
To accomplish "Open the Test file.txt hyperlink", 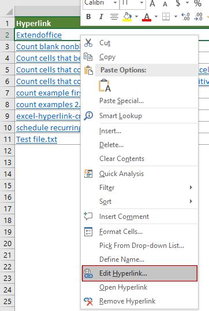I will [37, 139].
